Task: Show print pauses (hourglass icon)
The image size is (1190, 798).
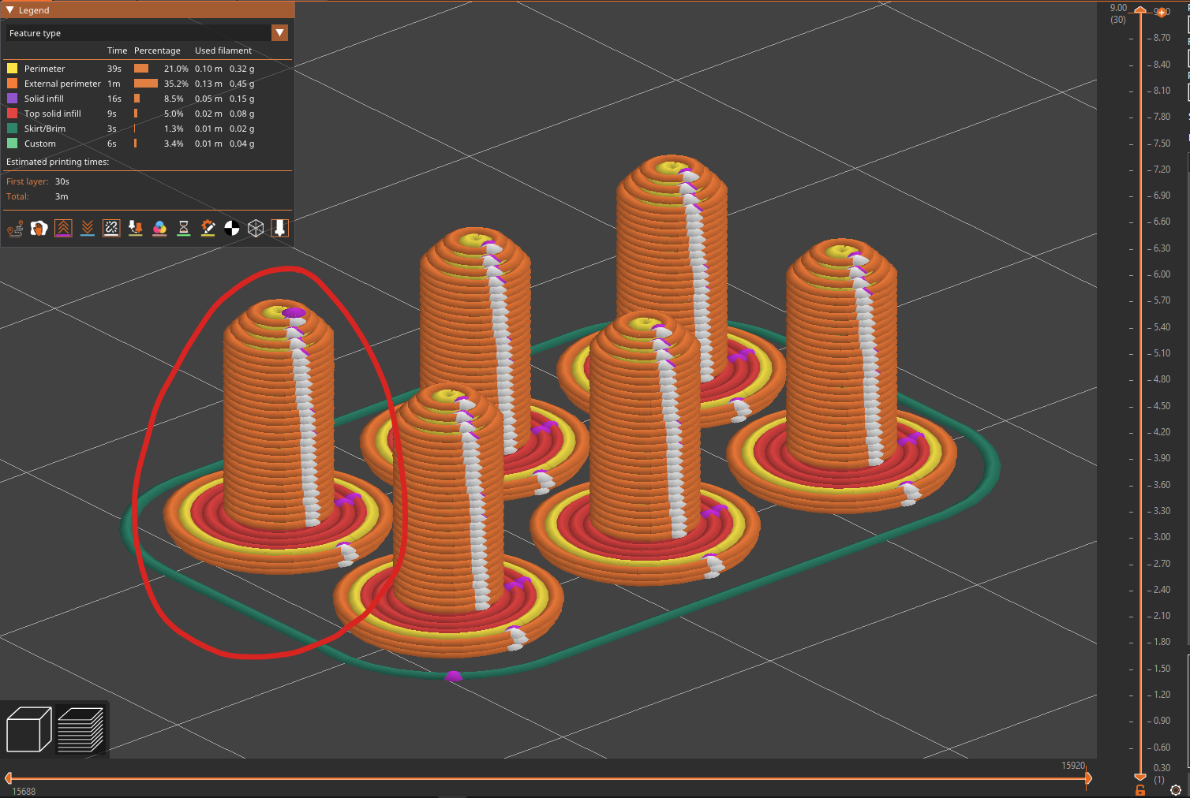Action: pyautogui.click(x=184, y=229)
